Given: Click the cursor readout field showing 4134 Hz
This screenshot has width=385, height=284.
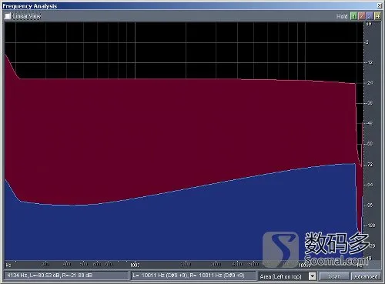Looking at the screenshot, I should click(66, 276).
